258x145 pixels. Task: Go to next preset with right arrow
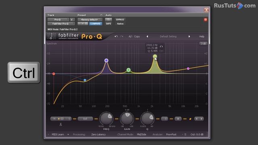pos(189,37)
